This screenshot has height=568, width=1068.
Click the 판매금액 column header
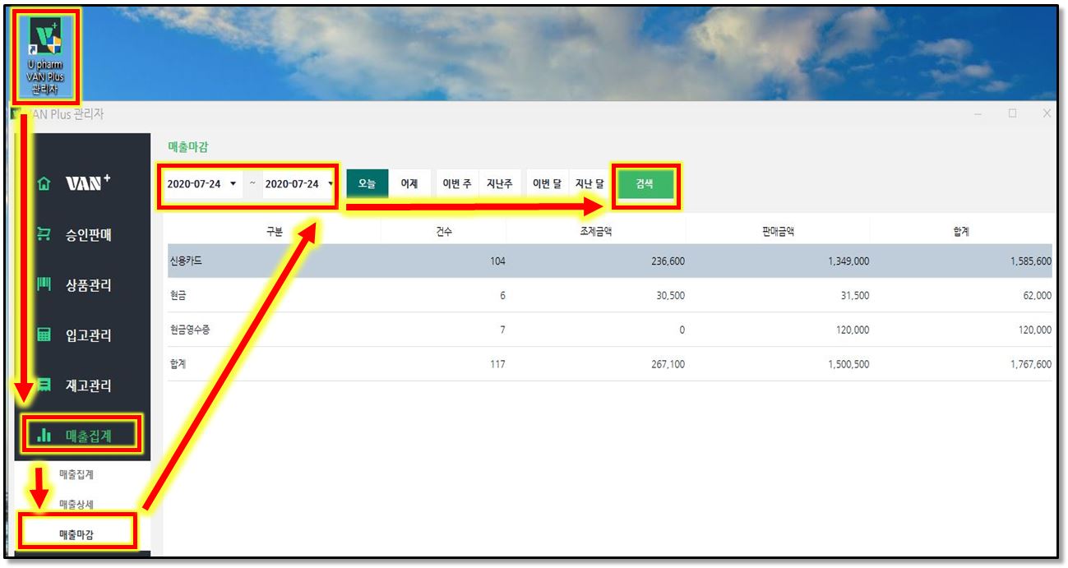777,232
